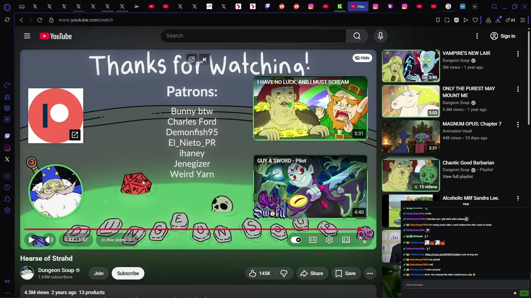The height and width of the screenshot is (298, 531).
Task: Start voice search with the microphone
Action: coord(380,36)
